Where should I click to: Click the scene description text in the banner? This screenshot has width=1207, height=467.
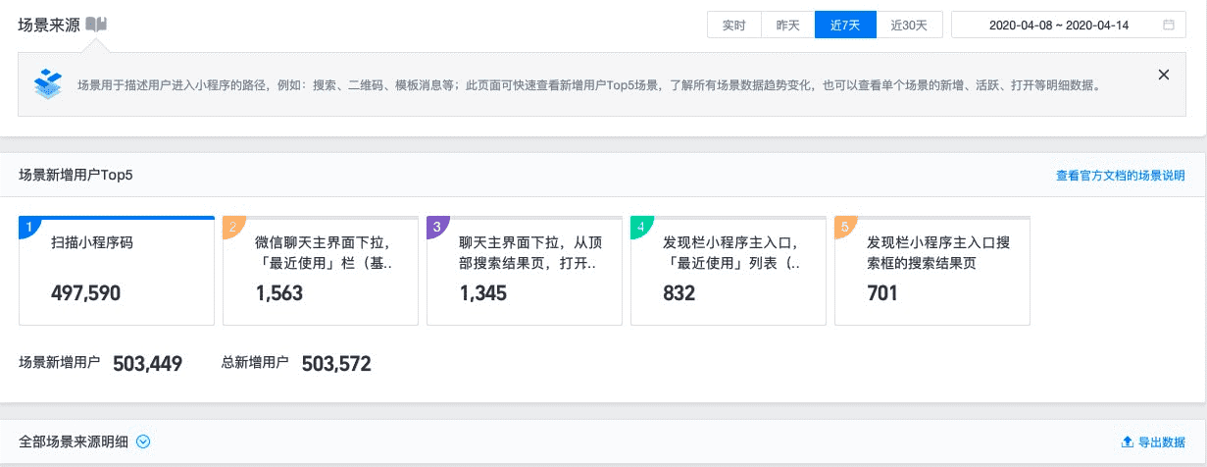pos(588,85)
